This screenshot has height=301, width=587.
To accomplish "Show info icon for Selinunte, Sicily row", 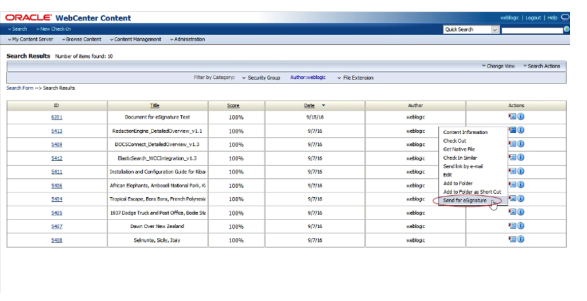I will [520, 239].
